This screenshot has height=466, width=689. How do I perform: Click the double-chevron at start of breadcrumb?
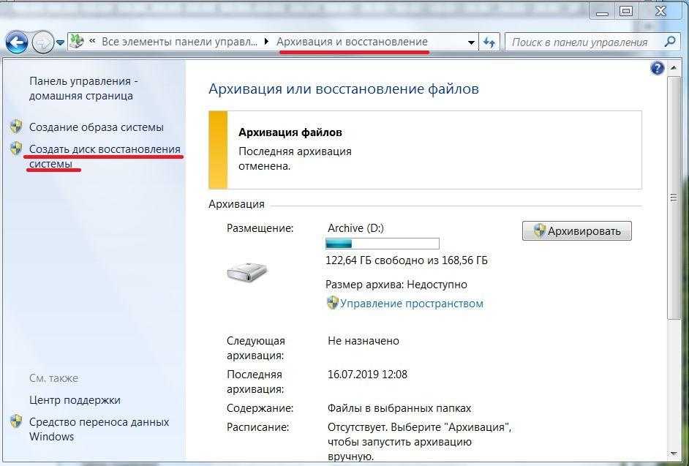point(93,42)
